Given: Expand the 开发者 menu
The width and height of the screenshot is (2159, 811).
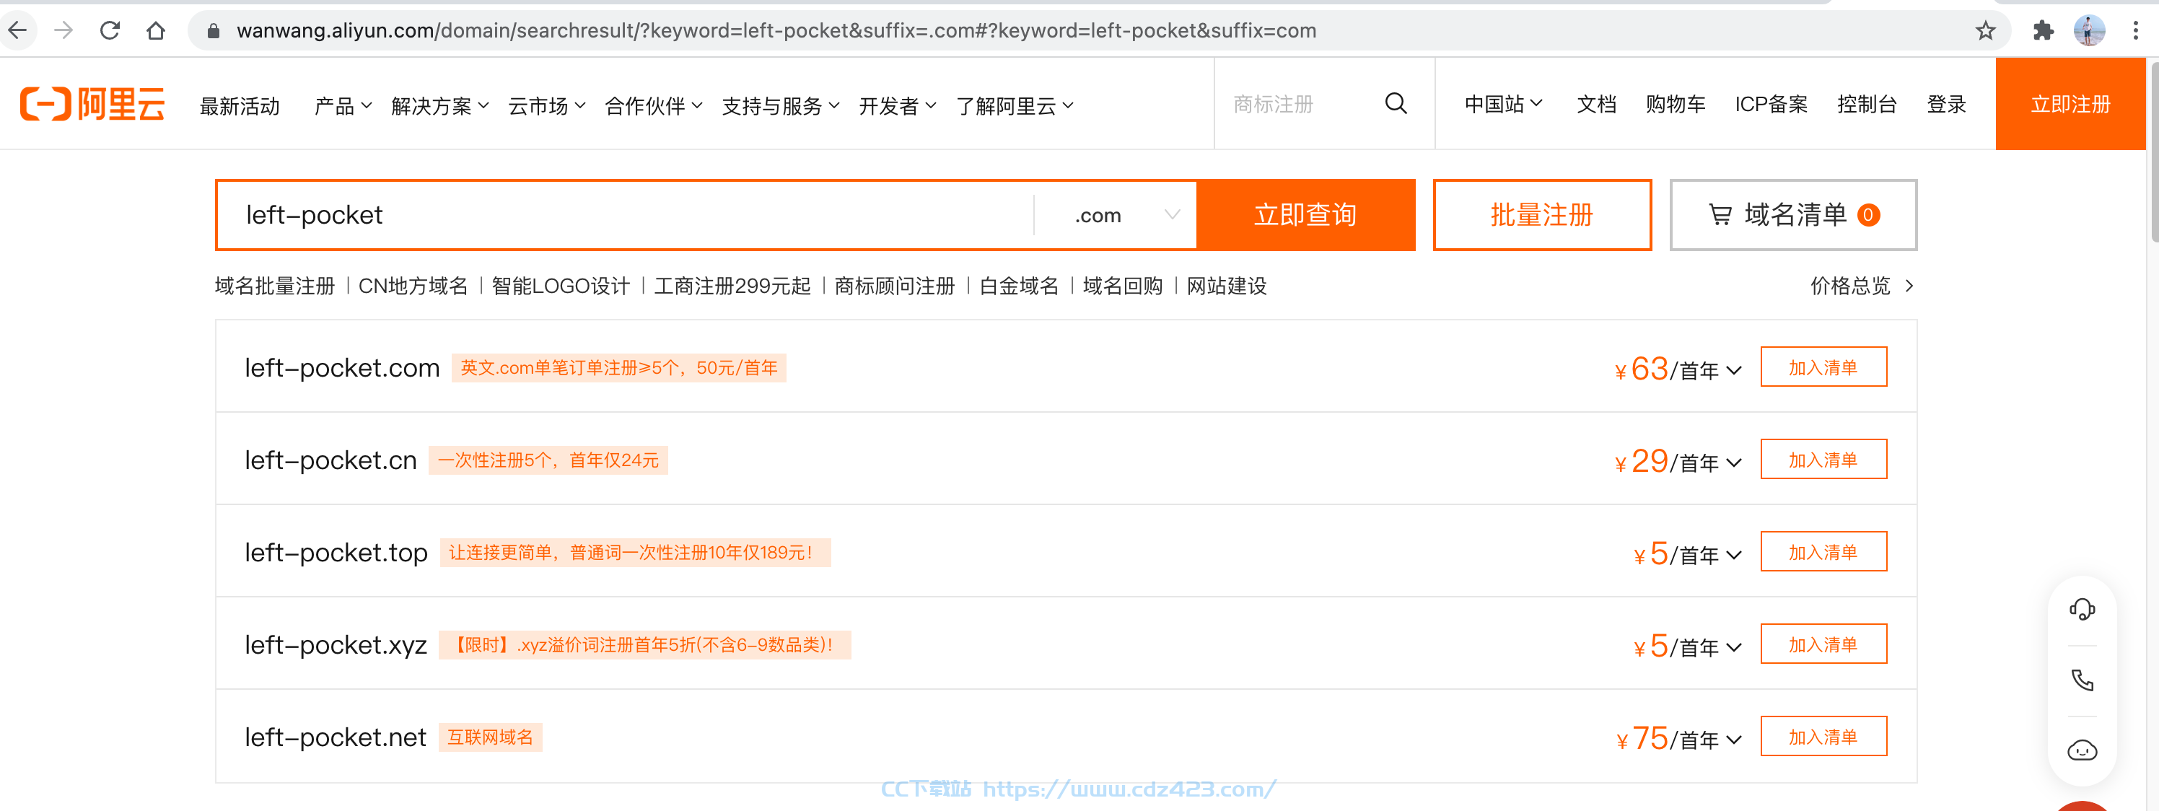Looking at the screenshot, I should 897,106.
